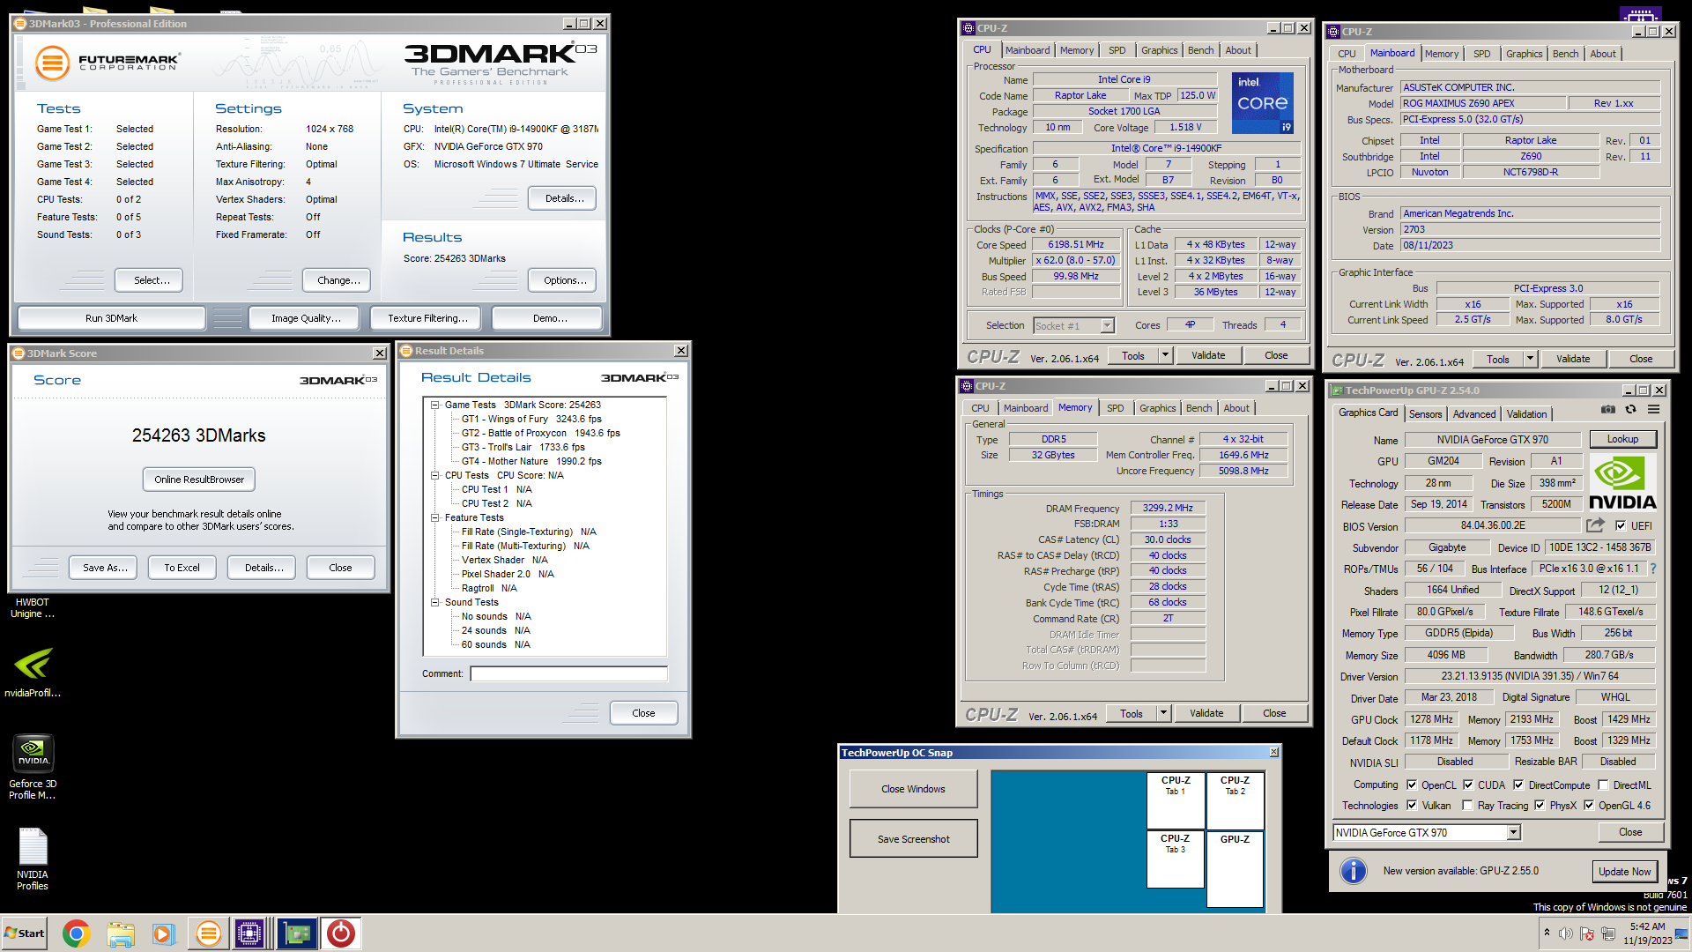Enable the Ray Tracing checkbox
The image size is (1692, 952).
tap(1467, 805)
